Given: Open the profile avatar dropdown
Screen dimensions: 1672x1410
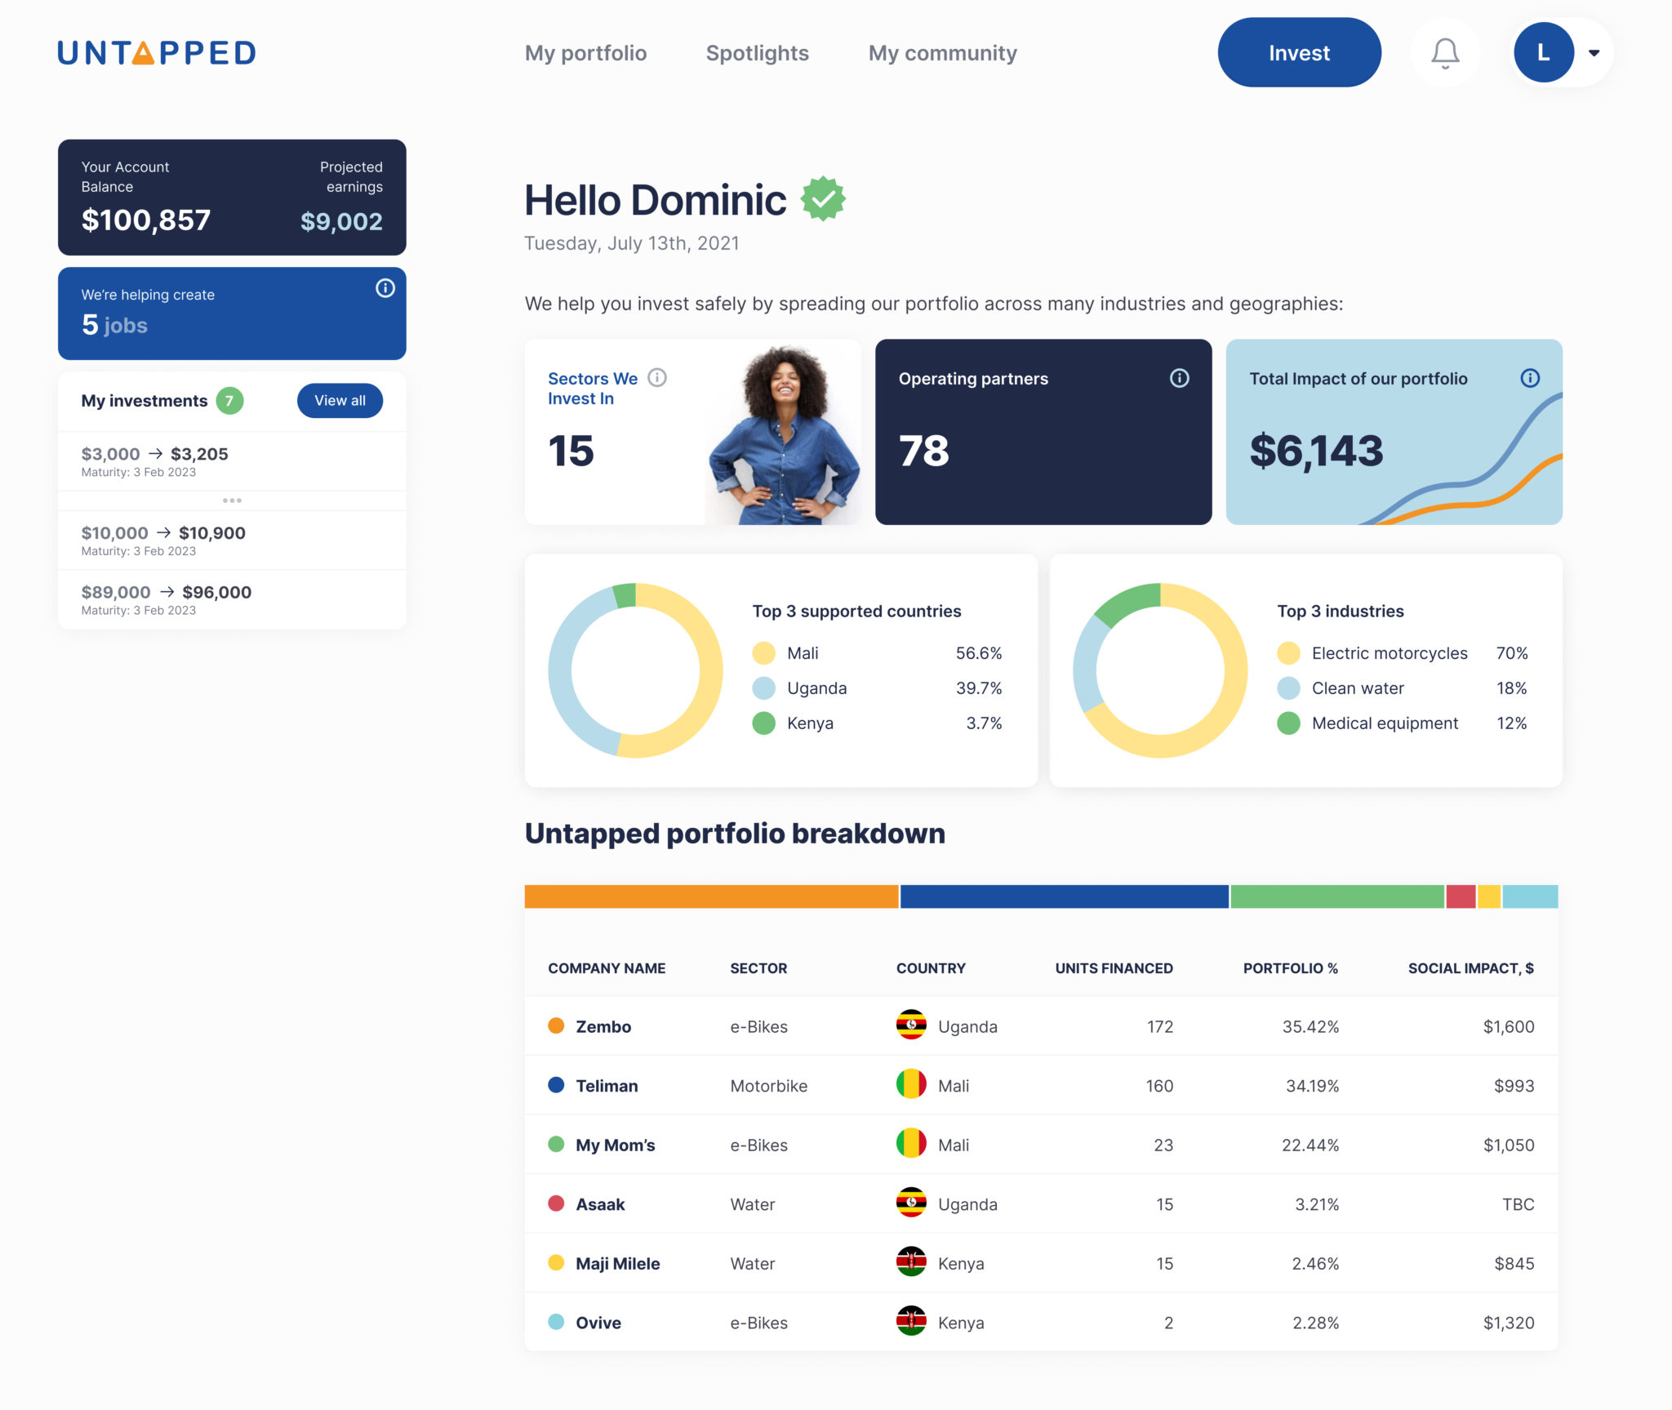Looking at the screenshot, I should click(1544, 52).
